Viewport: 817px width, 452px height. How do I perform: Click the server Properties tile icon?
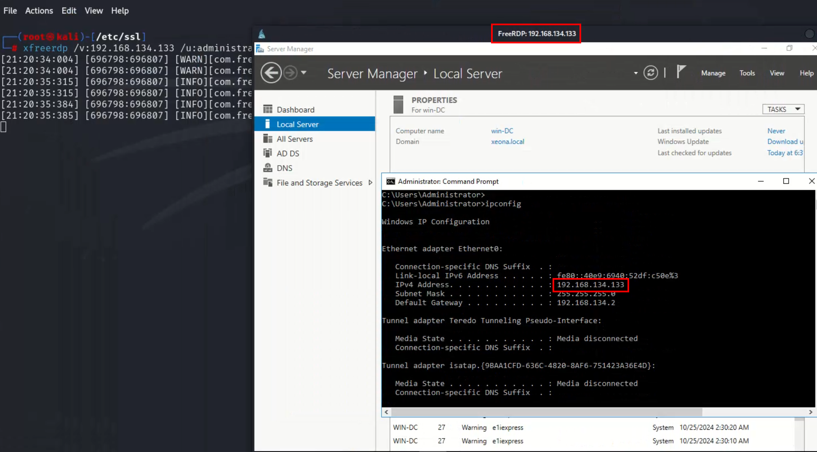tap(398, 104)
